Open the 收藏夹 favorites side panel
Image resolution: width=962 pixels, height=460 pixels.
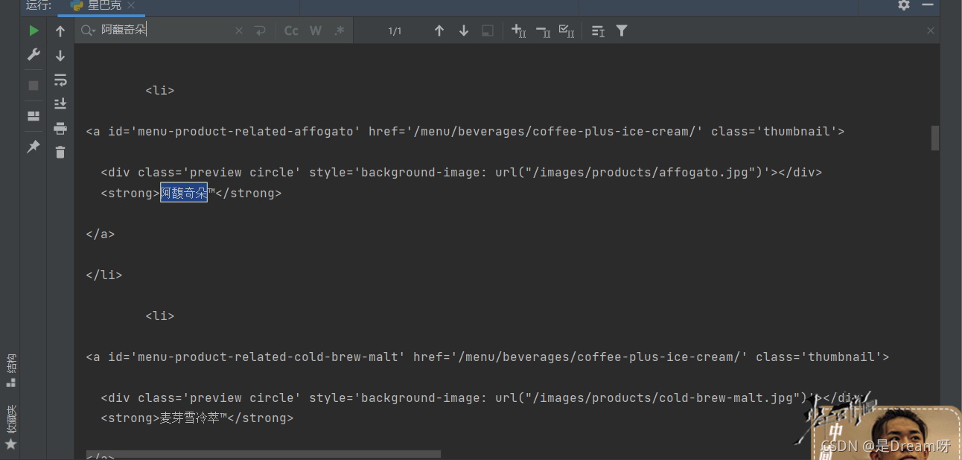[10, 427]
